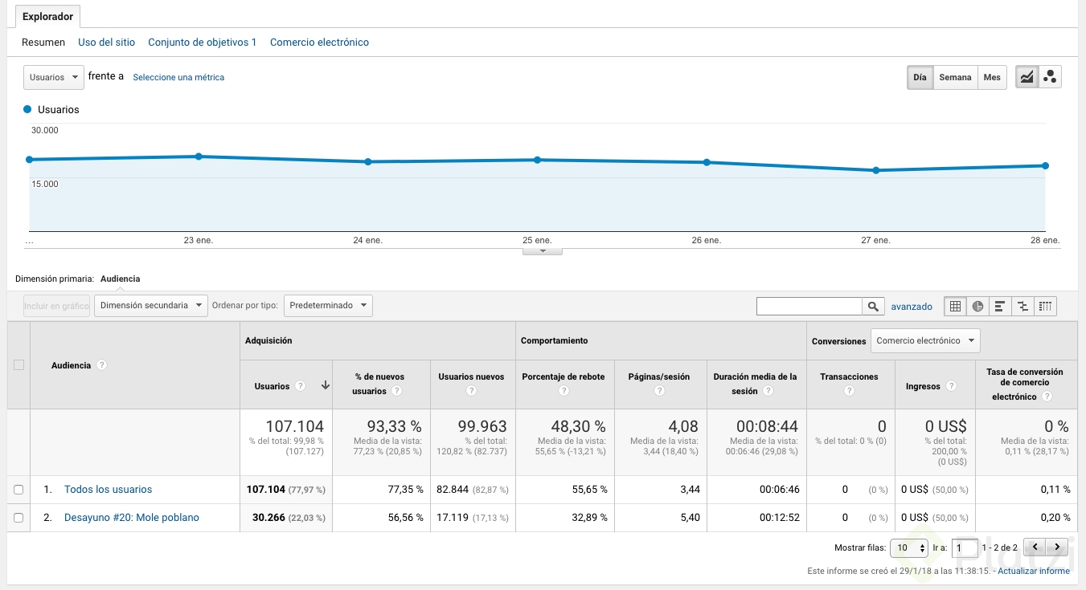
Task: Tick the checkbox for Desayuno #20 row
Action: click(x=18, y=518)
